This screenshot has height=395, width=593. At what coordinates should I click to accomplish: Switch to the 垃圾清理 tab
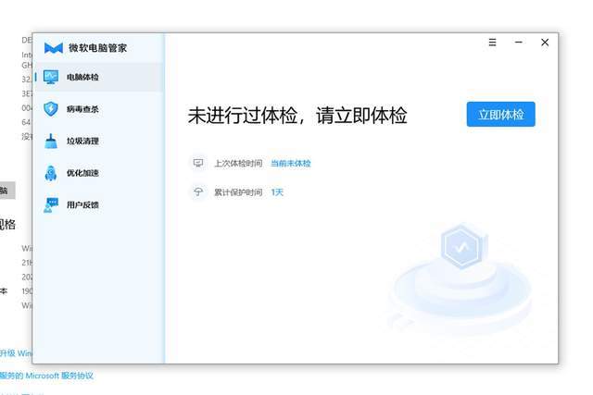(99, 142)
